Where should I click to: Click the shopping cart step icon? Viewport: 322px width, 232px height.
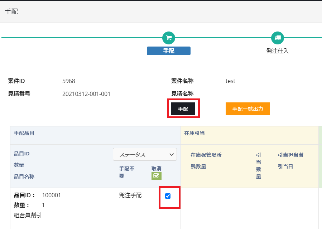(x=169, y=38)
